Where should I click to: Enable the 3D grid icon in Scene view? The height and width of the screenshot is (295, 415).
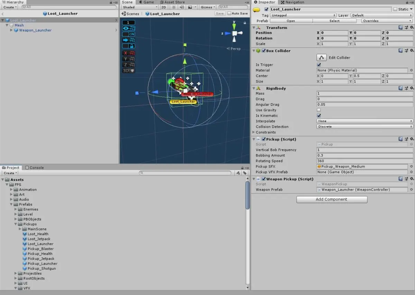pos(128,70)
